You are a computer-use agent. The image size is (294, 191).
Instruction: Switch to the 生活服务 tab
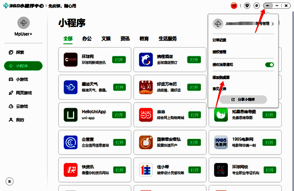tap(168, 39)
